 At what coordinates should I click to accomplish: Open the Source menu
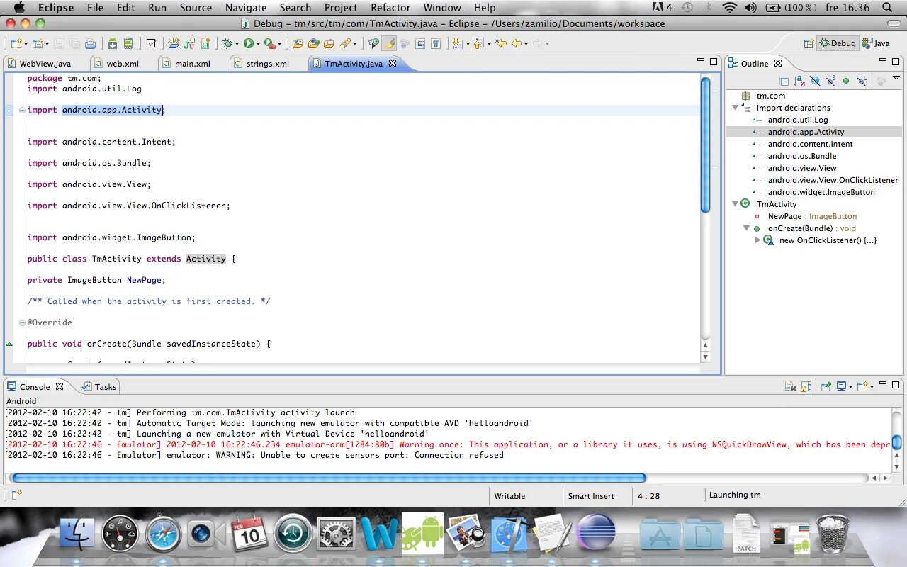point(196,8)
